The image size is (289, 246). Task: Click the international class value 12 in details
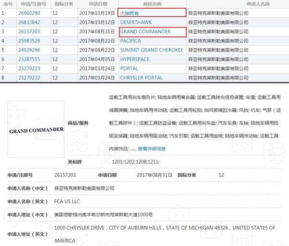tap(221, 175)
